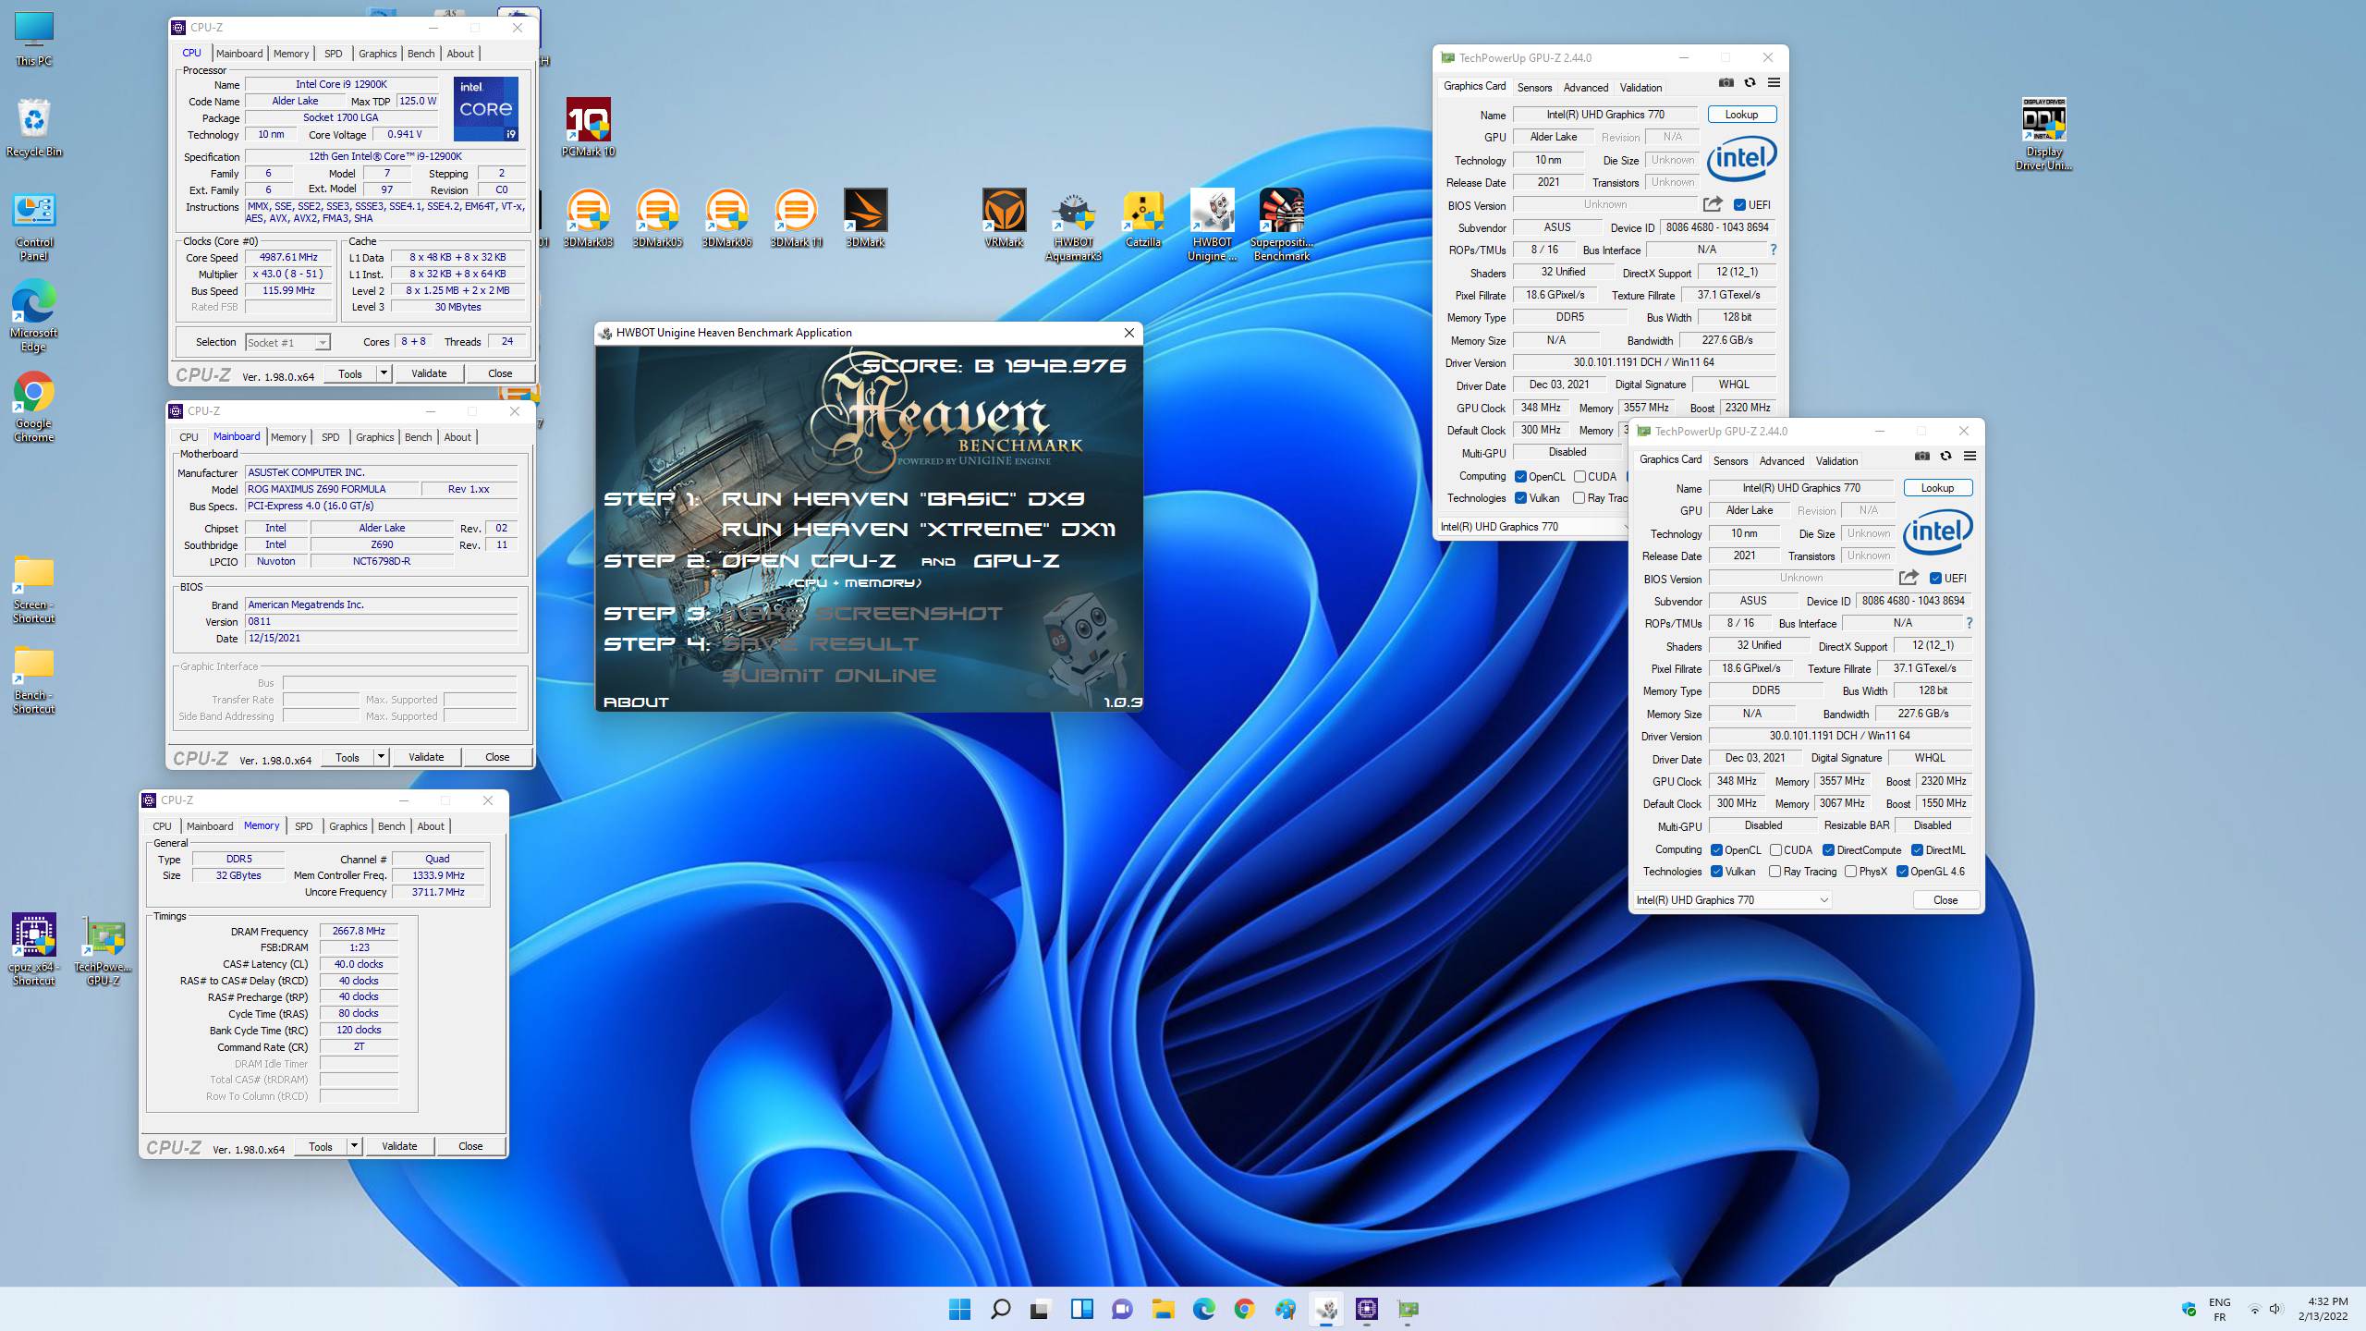Open the 3DMark 11 desktop shortcut

[796, 218]
